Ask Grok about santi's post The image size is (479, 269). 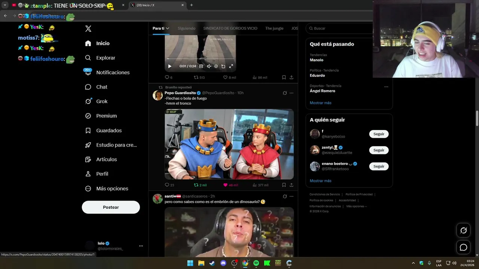285,197
